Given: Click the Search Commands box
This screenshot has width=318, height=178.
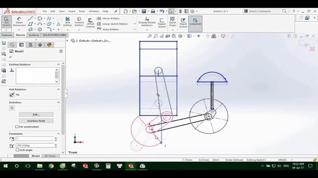Looking at the screenshot, I should [x=262, y=11].
